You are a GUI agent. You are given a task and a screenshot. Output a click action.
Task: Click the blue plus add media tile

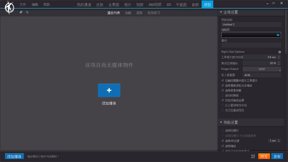click(109, 90)
